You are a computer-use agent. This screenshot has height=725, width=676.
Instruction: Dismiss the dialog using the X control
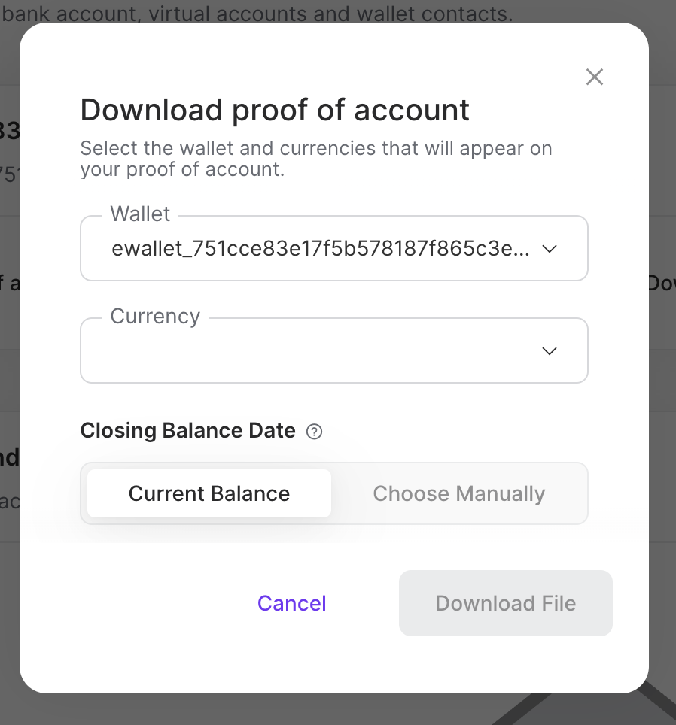pos(594,77)
